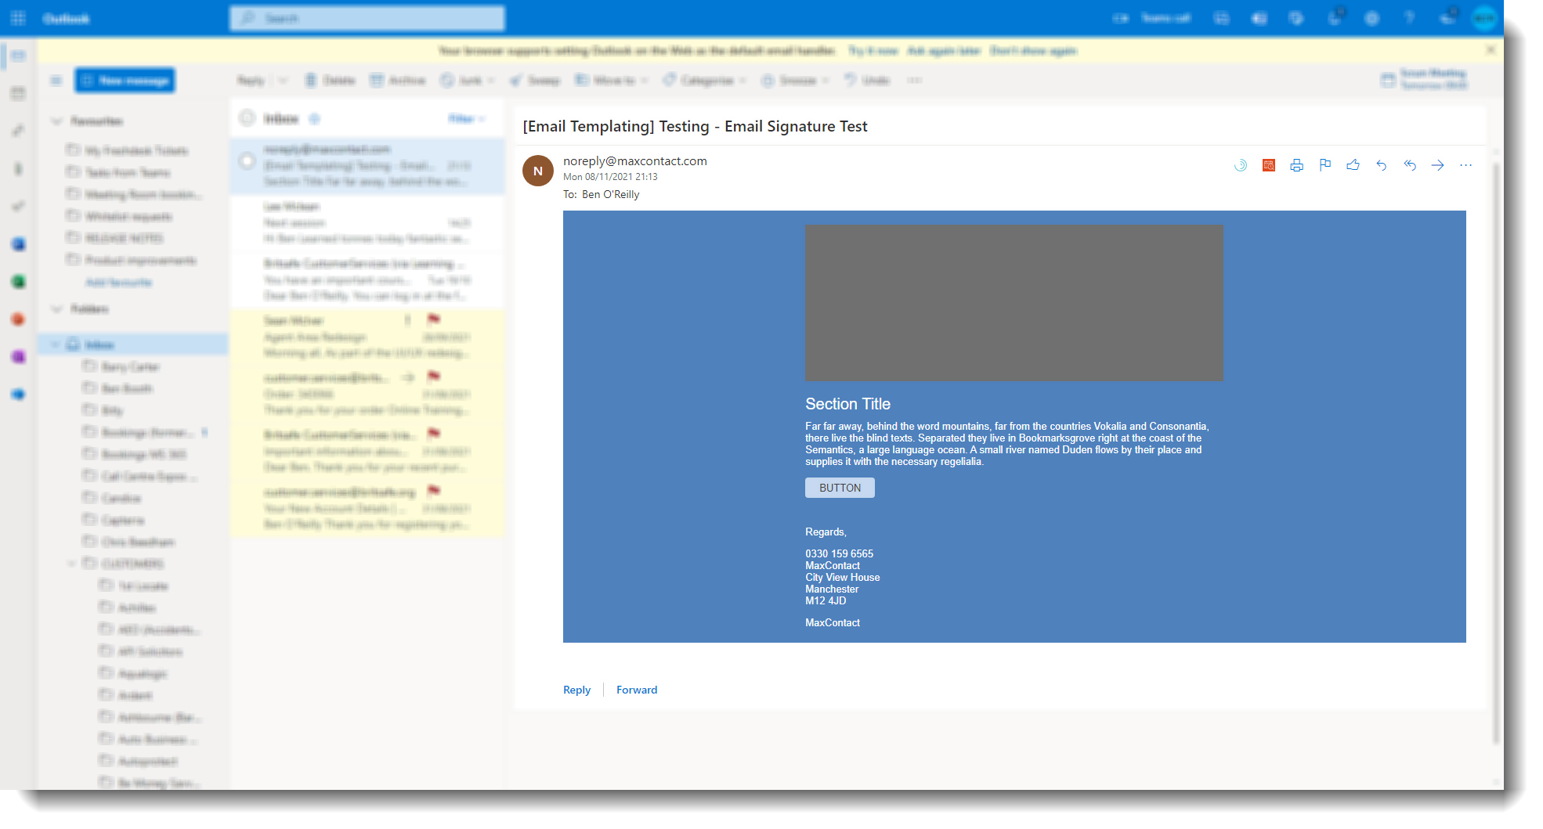Click the Reply all double-arrow icon
The width and height of the screenshot is (1543, 829).
pyautogui.click(x=1410, y=165)
